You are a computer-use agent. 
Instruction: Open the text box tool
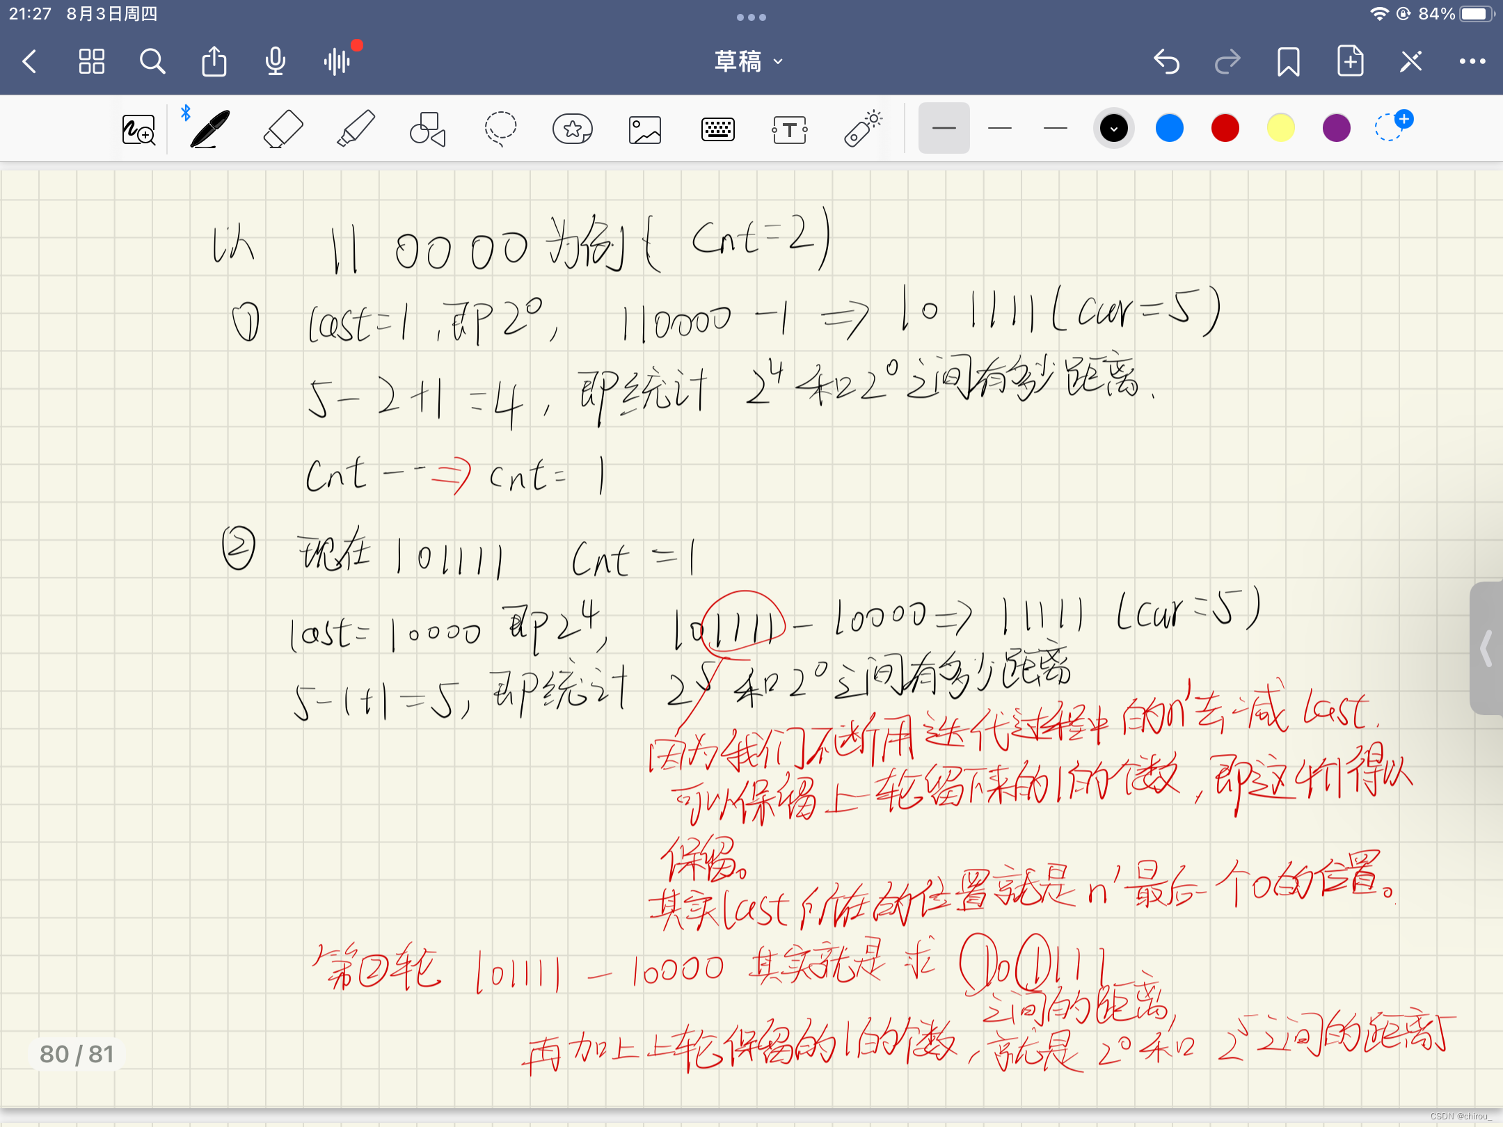click(x=790, y=129)
